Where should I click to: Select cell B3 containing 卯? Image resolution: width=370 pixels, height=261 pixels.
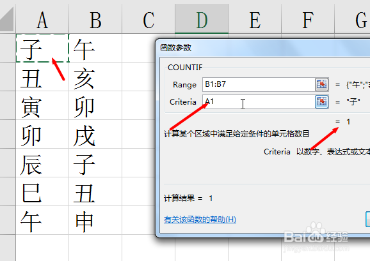[95, 105]
